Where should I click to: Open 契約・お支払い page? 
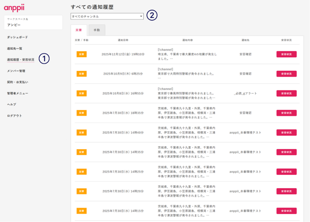tap(18, 82)
